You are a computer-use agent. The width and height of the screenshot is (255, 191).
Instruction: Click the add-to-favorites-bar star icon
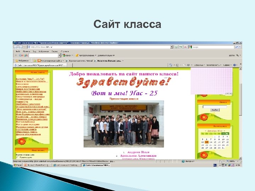[35, 61]
